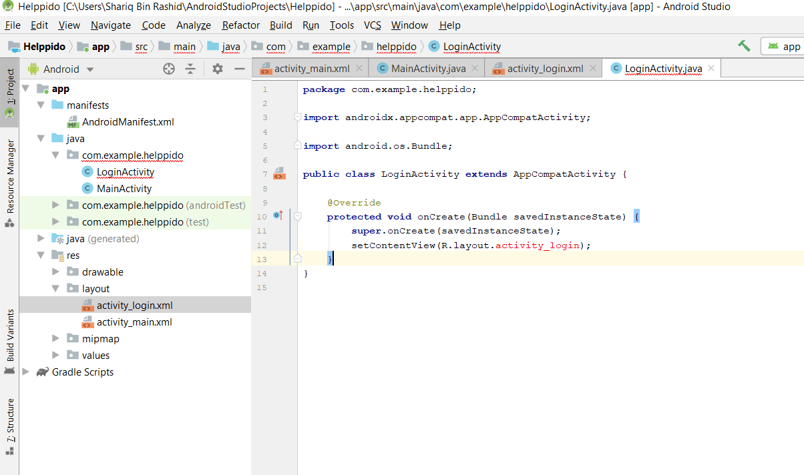Toggle the Build Variants tool window
This screenshot has height=475, width=804.
(x=9, y=340)
